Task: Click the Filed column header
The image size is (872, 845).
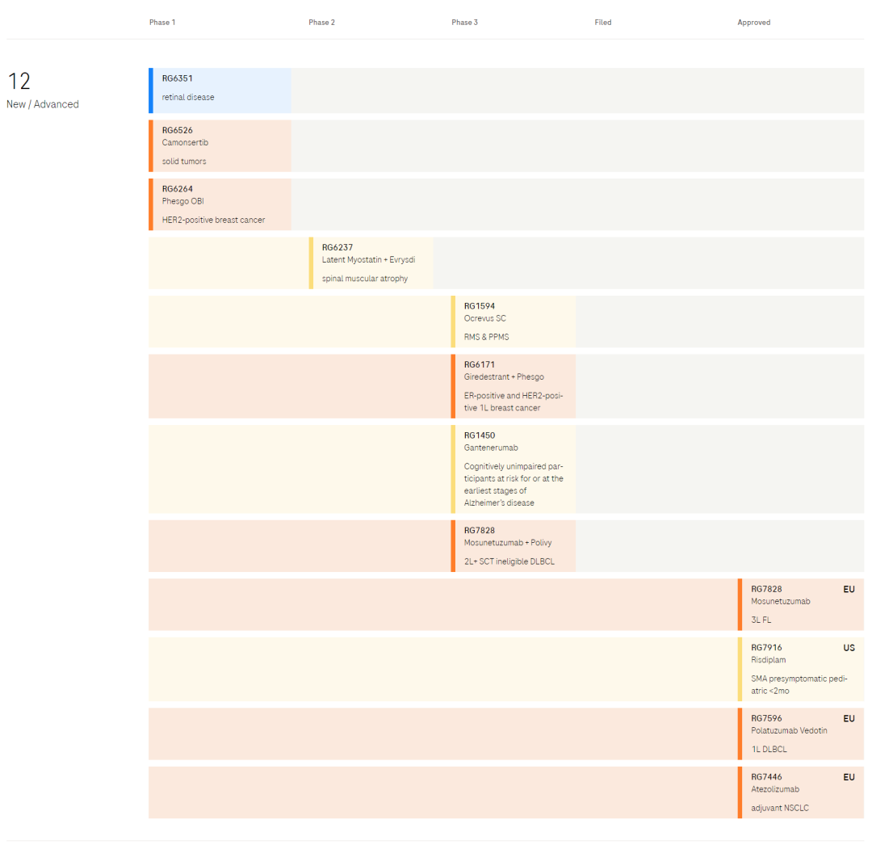Action: tap(603, 23)
